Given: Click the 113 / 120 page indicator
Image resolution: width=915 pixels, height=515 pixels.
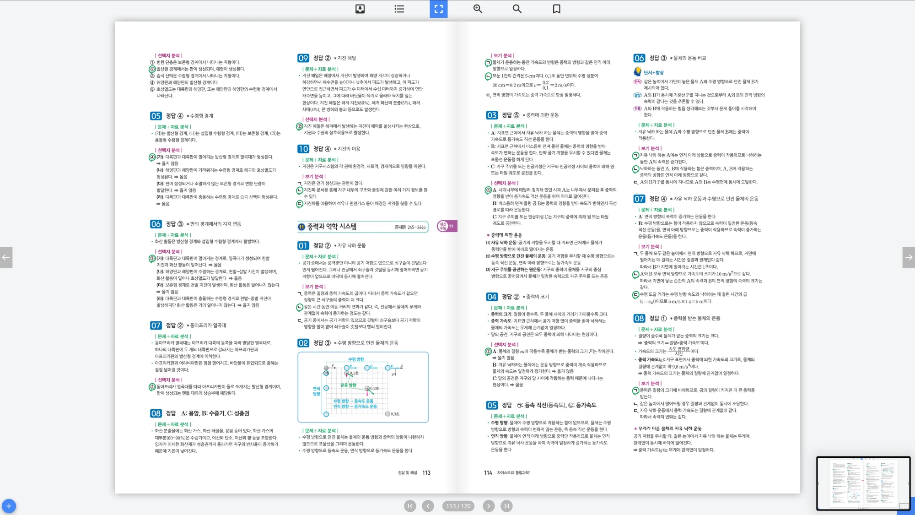Looking at the screenshot, I should coord(458,506).
